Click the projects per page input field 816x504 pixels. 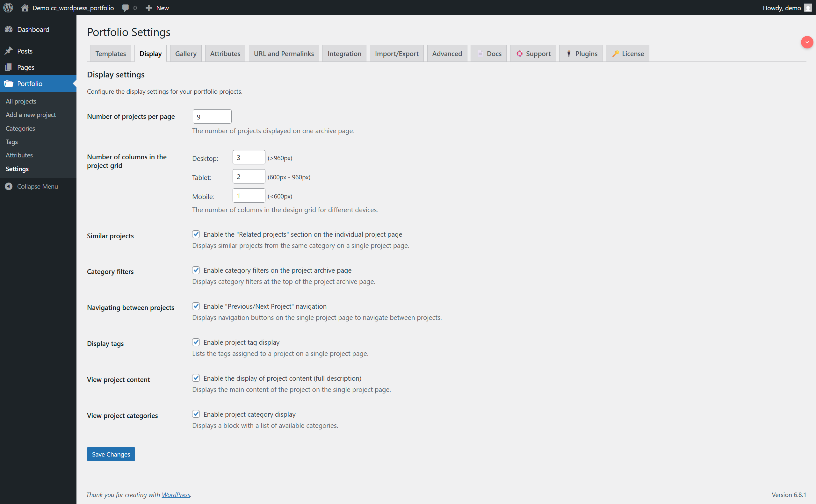tap(212, 116)
